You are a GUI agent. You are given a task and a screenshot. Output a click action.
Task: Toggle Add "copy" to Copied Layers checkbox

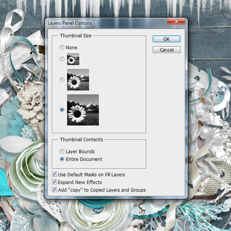(x=54, y=190)
